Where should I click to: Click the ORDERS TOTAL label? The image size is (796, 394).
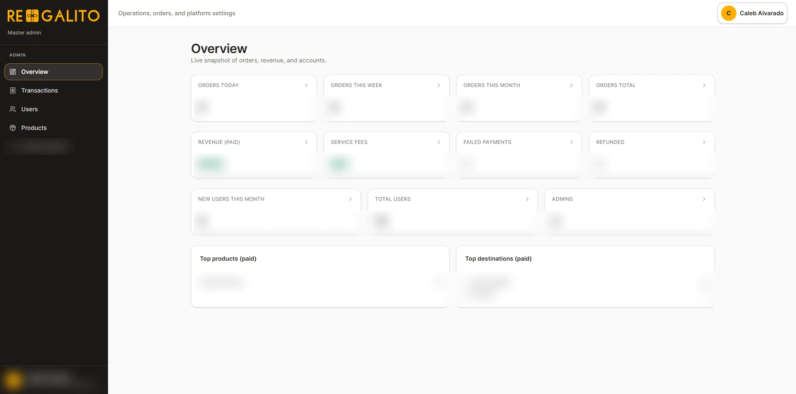[616, 85]
